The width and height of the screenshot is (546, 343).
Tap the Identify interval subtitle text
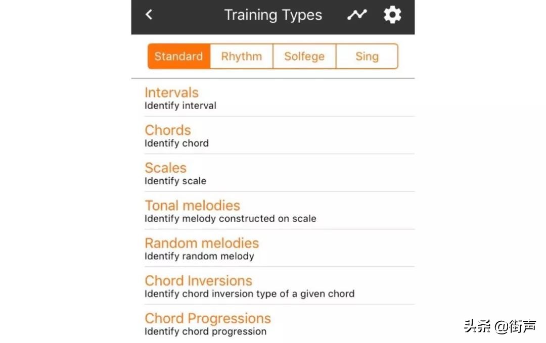point(180,106)
